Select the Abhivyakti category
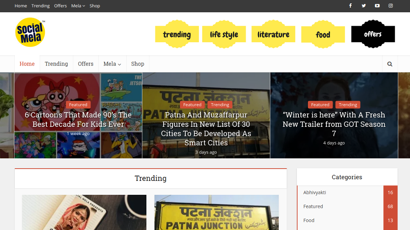 point(315,192)
